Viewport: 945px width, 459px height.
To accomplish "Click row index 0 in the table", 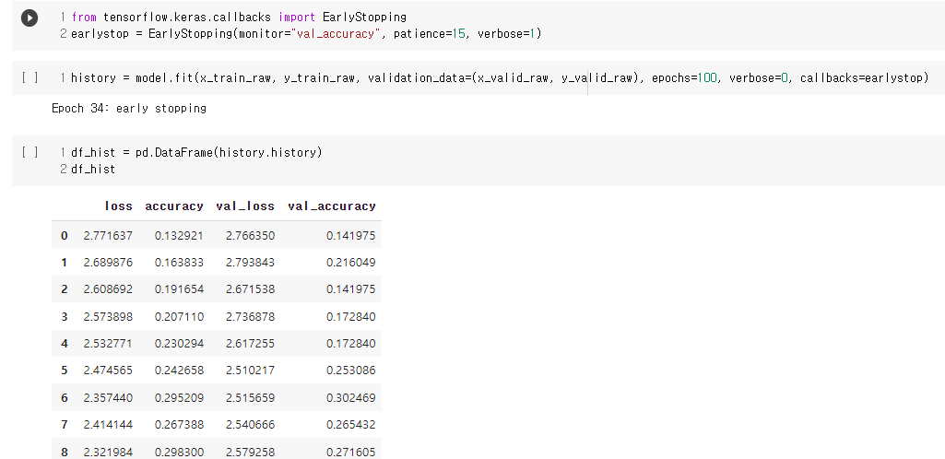I will pyautogui.click(x=65, y=236).
